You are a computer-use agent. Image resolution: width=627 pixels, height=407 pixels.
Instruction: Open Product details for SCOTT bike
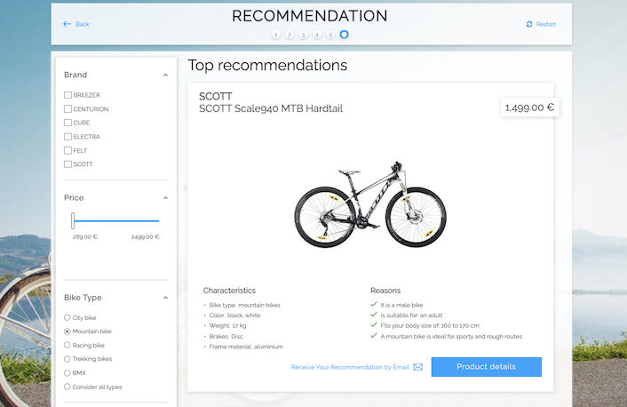click(x=486, y=367)
